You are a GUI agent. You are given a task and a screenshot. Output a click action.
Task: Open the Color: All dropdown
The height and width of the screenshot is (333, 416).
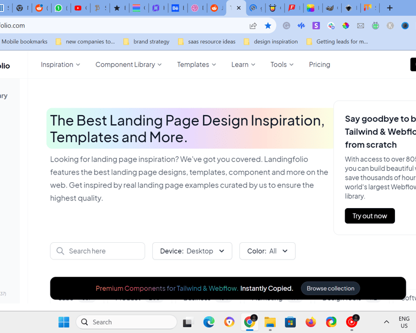268,251
